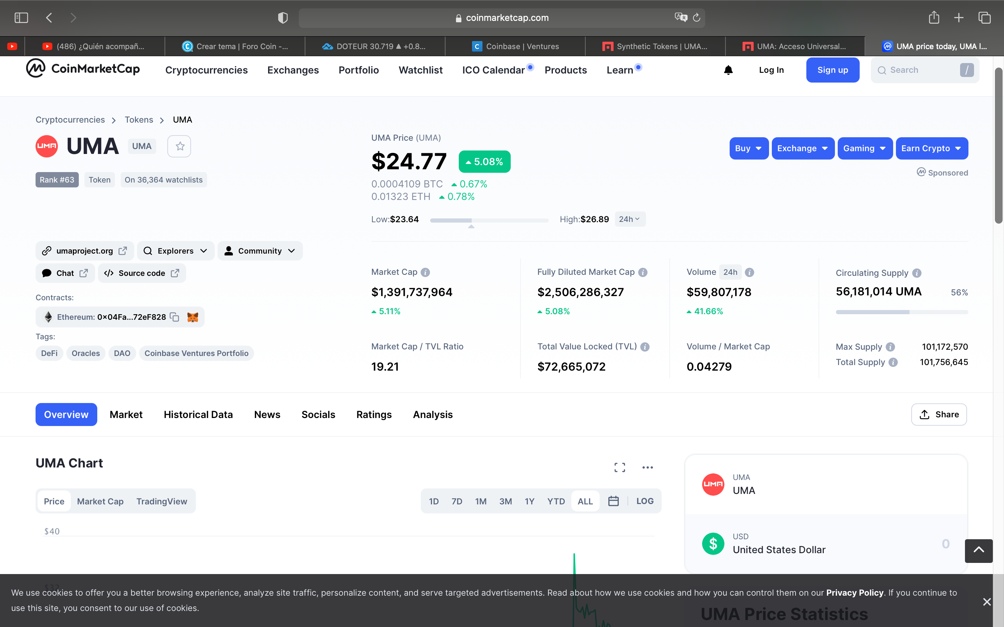This screenshot has width=1004, height=627.
Task: Add token to MetaMask fox icon
Action: tap(192, 317)
